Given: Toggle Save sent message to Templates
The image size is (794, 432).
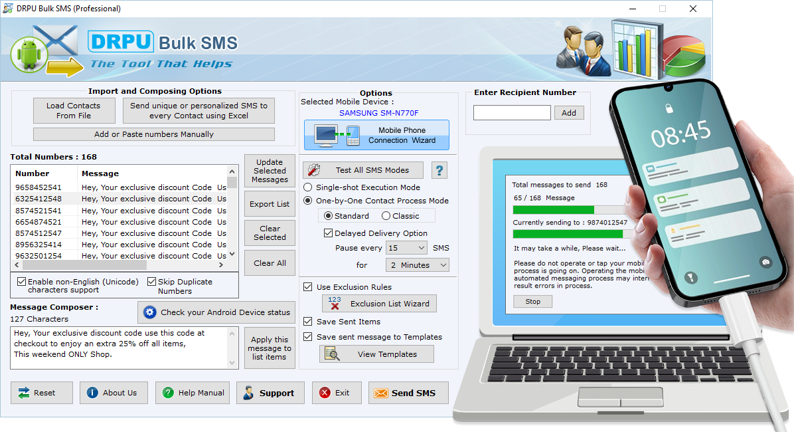Looking at the screenshot, I should 308,337.
